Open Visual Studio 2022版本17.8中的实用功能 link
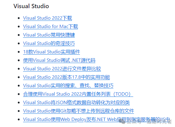Viewport: 175px width, 127px height. pos(66,77)
